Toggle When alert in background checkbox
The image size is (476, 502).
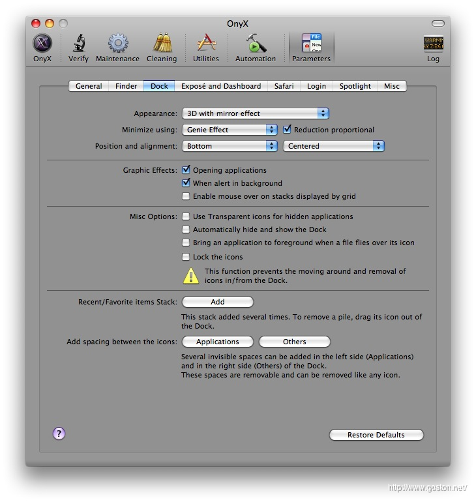coord(186,183)
